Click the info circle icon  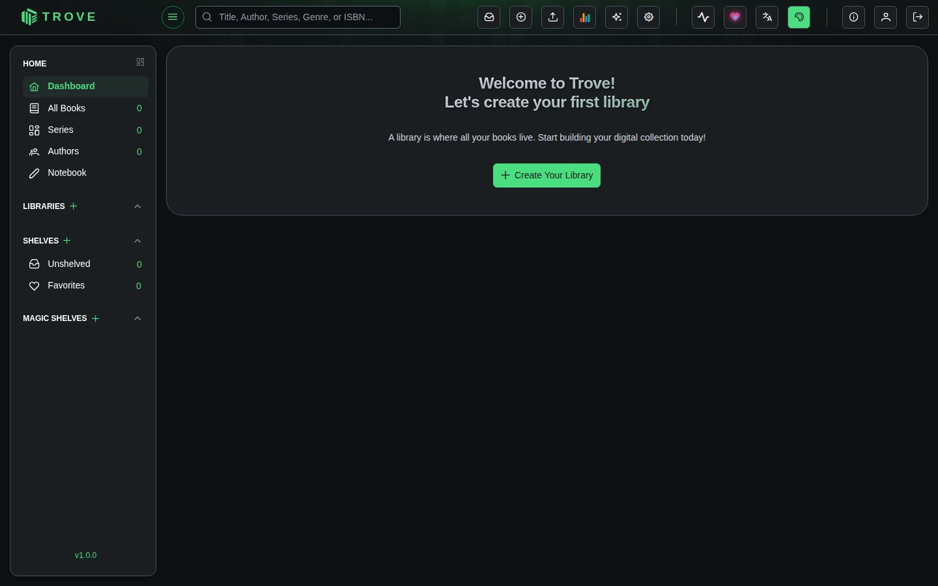(x=853, y=17)
